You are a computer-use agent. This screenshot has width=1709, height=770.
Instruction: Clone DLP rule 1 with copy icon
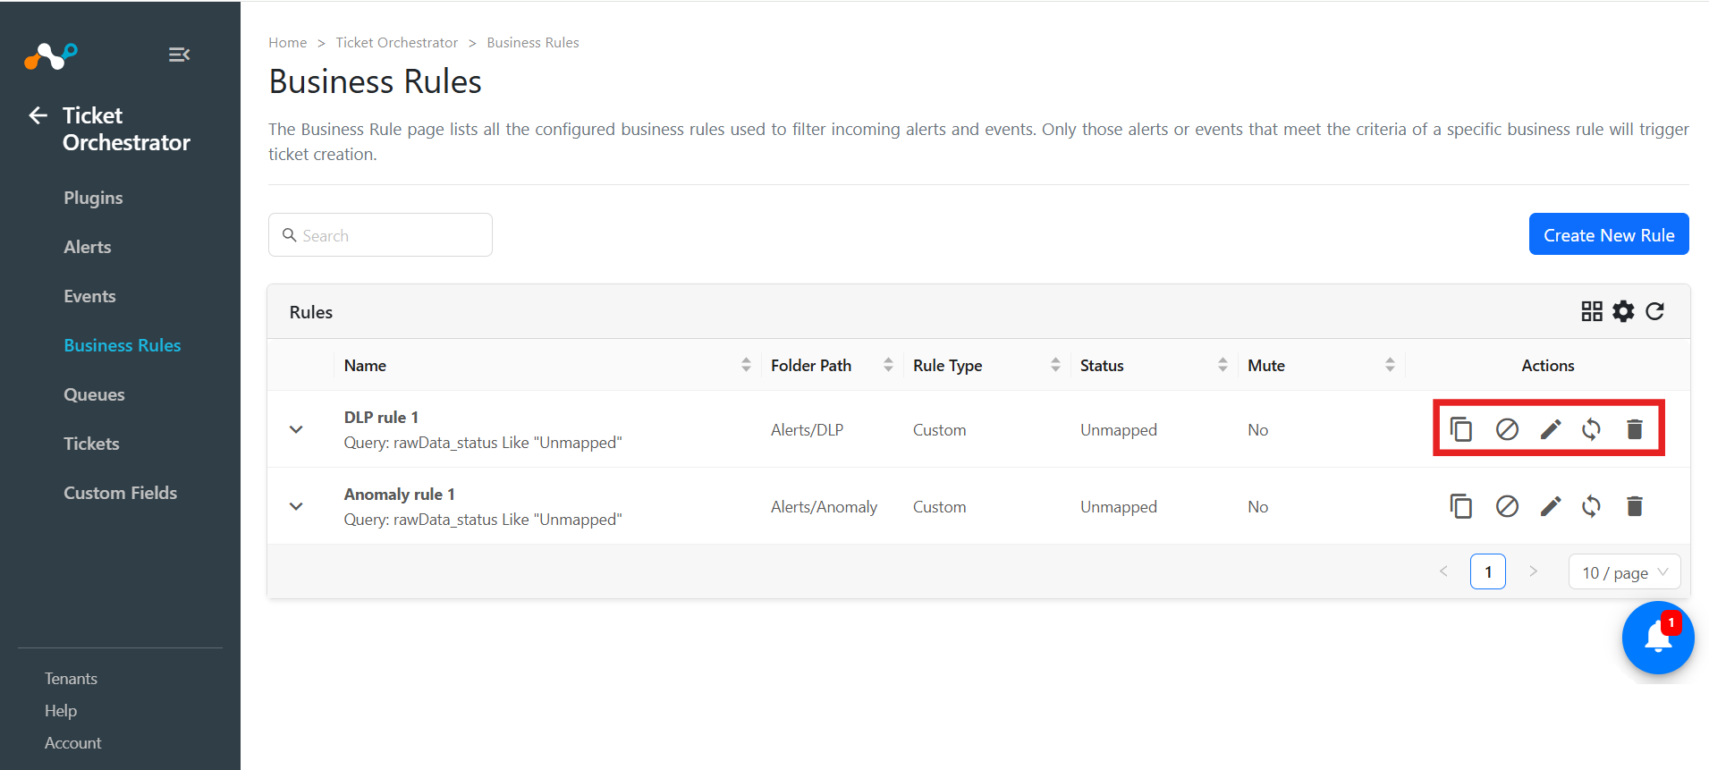click(x=1461, y=429)
